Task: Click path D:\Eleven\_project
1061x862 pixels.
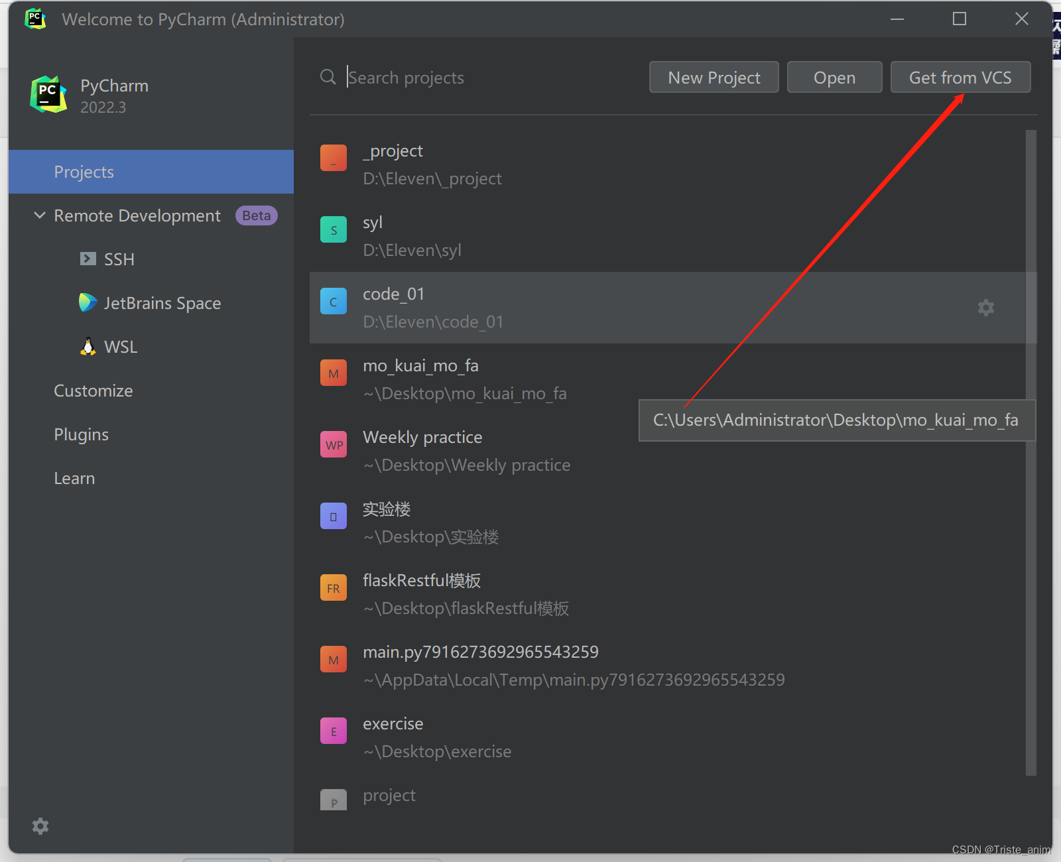Action: tap(432, 178)
